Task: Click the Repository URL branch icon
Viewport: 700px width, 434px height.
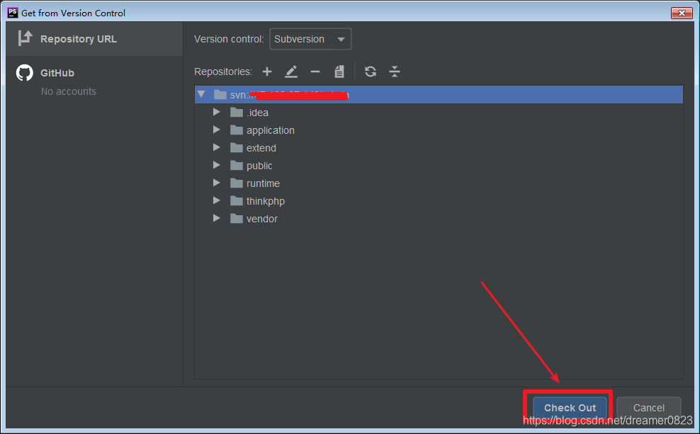Action: [x=26, y=38]
